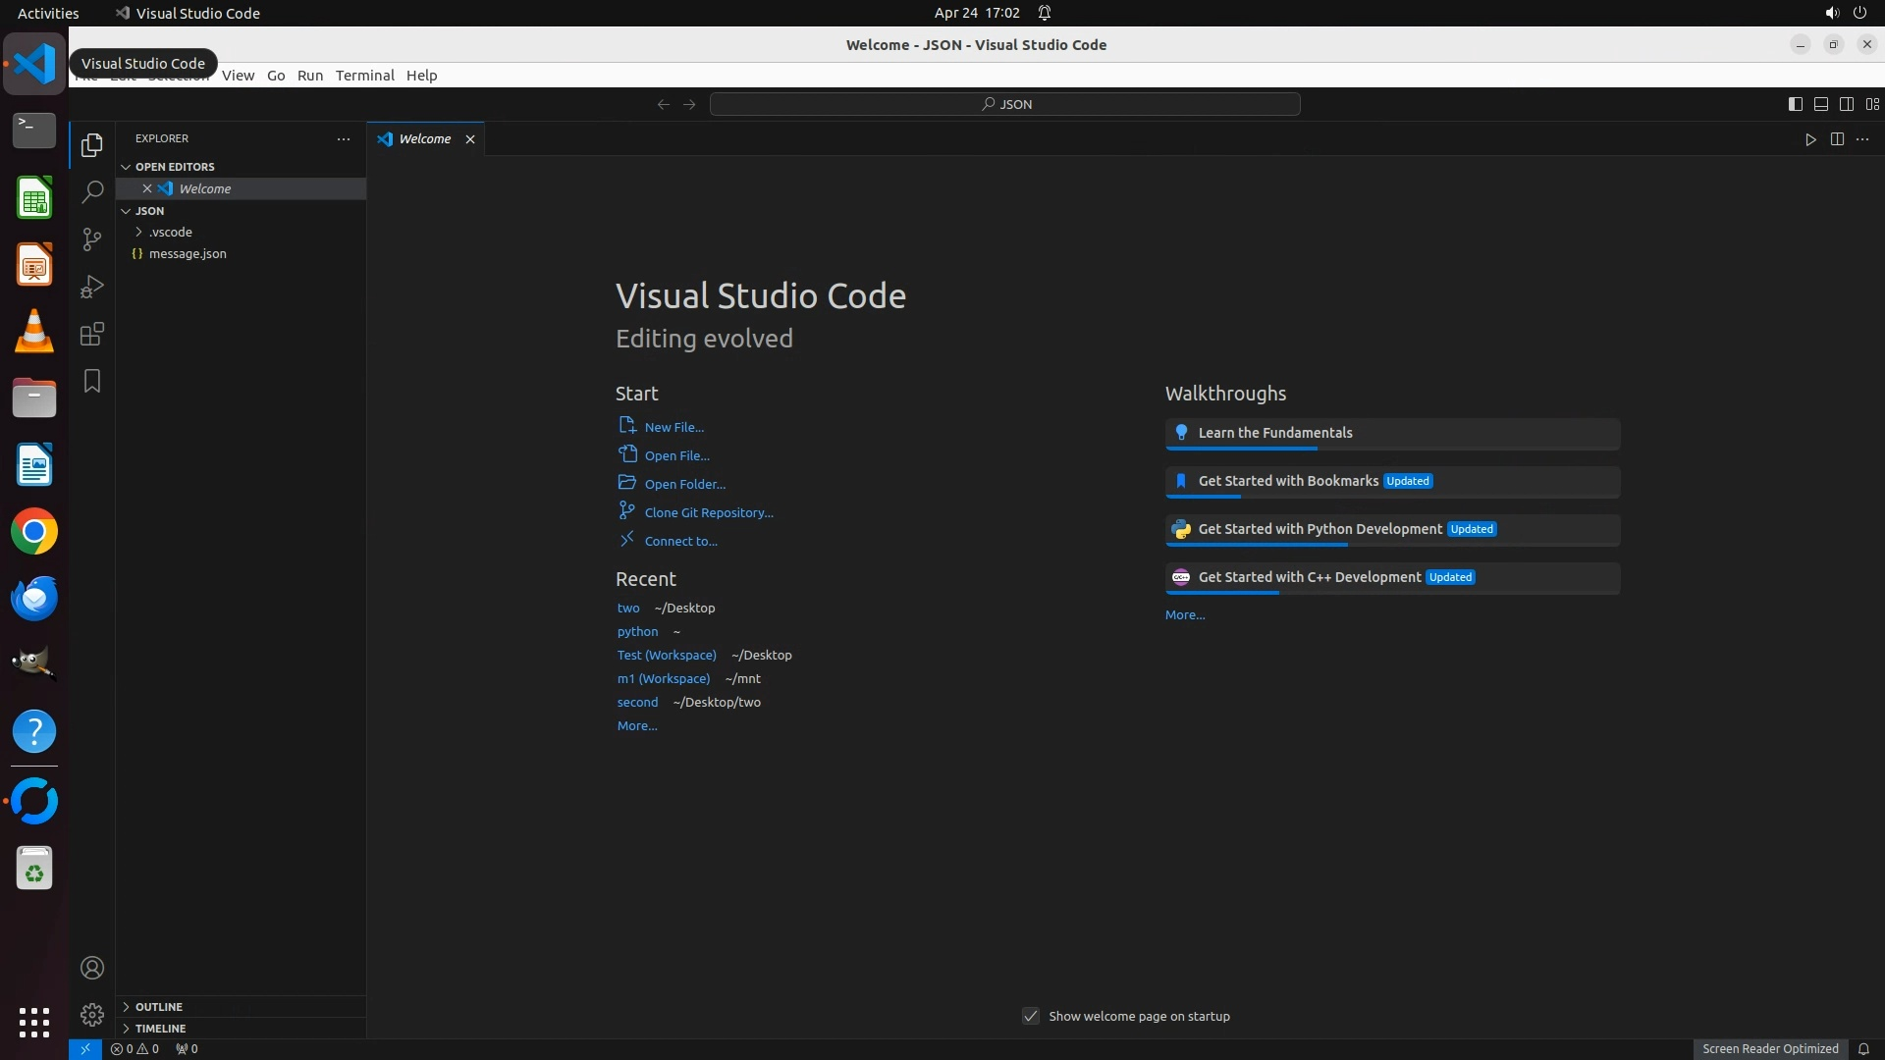Open the Bookmarks view in activity bar
Viewport: 1885px width, 1060px height.
[x=92, y=382]
